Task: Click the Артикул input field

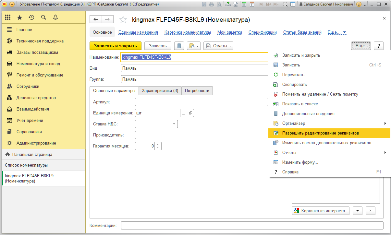Action: (202, 102)
